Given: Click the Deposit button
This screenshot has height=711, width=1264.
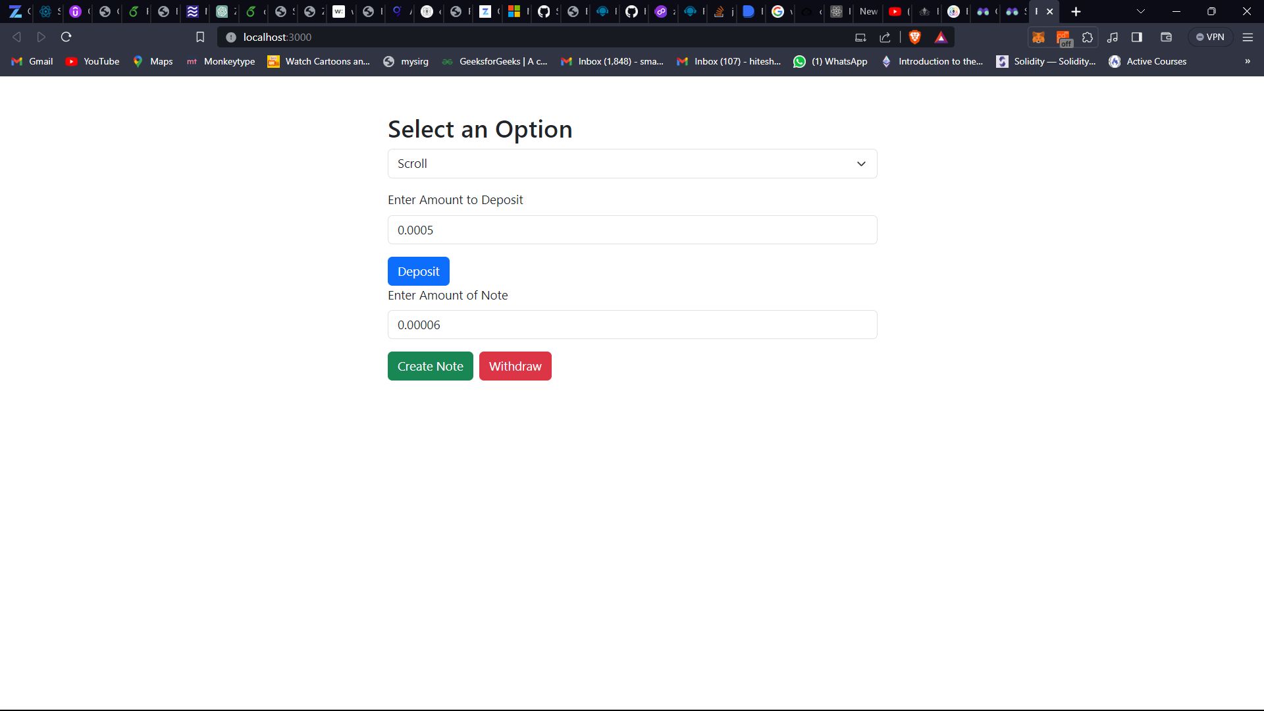Looking at the screenshot, I should 419,271.
